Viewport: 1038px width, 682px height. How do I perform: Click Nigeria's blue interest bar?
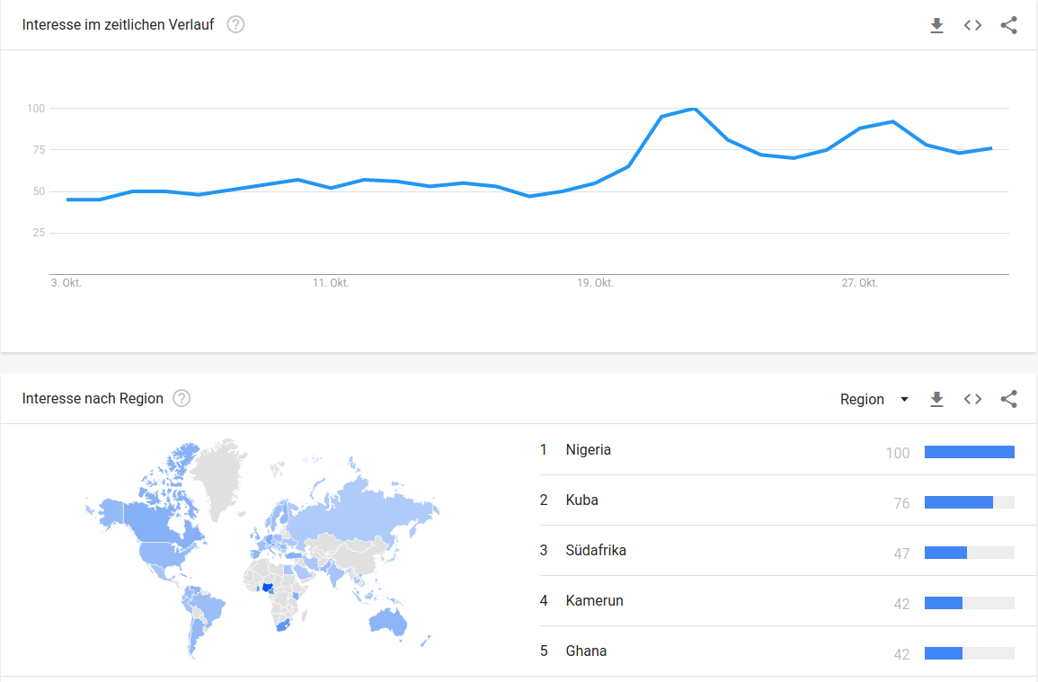969,452
